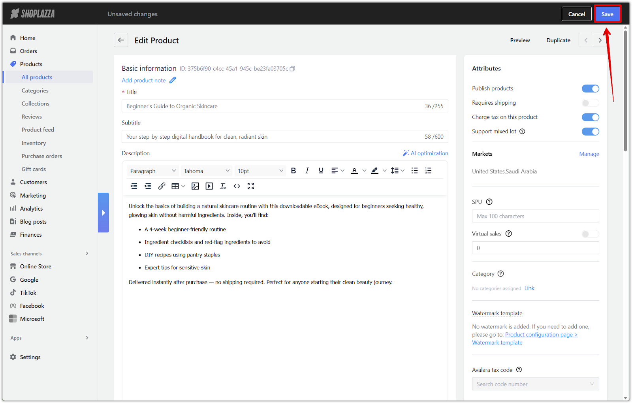
Task: Go to the next product arrow
Action: [x=600, y=40]
